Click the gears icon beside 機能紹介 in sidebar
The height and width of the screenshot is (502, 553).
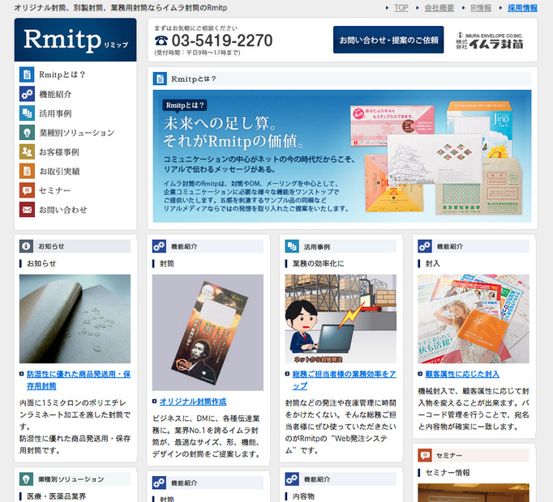coord(27,94)
